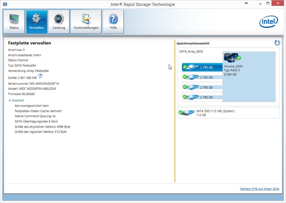Switch to the Verwalten tab
The width and height of the screenshot is (286, 203).
(36, 22)
